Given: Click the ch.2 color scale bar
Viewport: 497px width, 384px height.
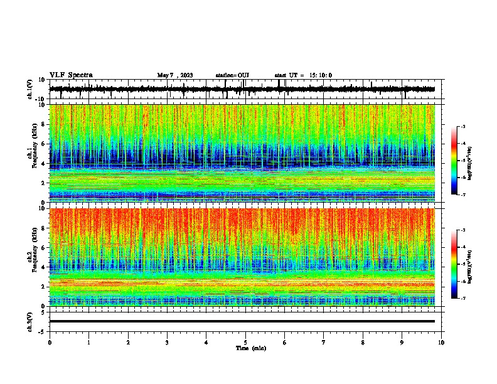Looking at the screenshot, I should coord(454,264).
